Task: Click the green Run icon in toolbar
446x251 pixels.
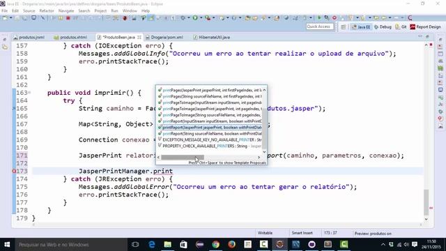Action: click(195, 18)
